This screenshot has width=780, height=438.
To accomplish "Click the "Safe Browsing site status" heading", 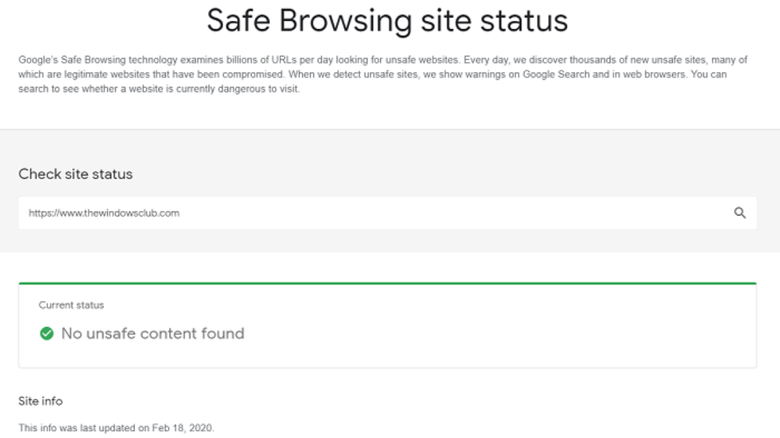I will 387,21.
